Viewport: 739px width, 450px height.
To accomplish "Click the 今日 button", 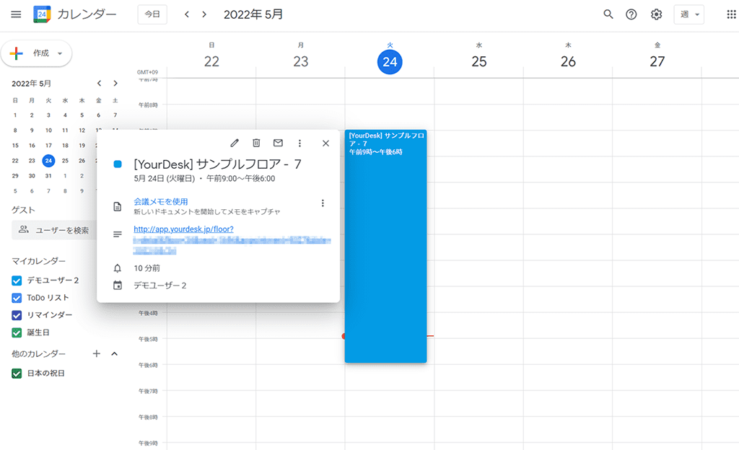I will pos(152,14).
